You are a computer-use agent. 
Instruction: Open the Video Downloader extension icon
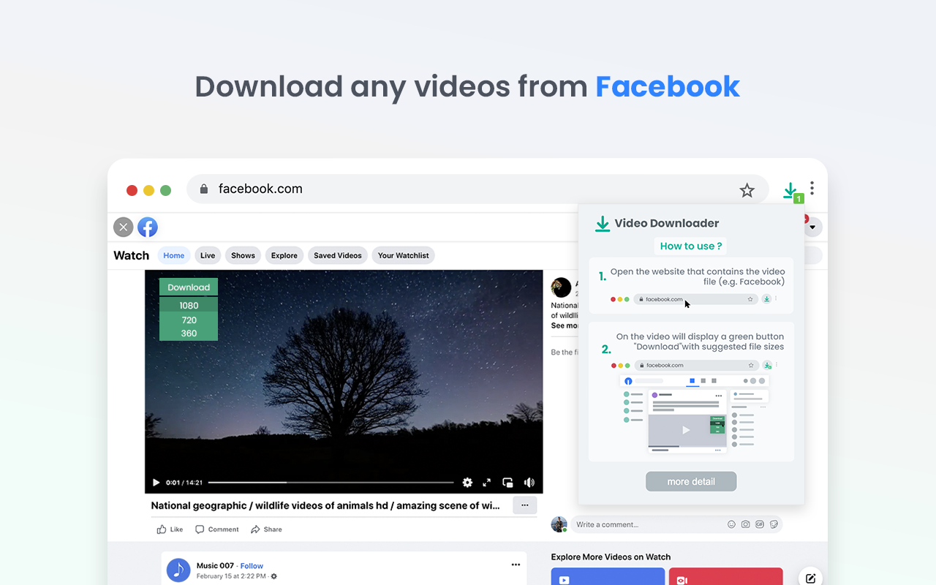790,189
